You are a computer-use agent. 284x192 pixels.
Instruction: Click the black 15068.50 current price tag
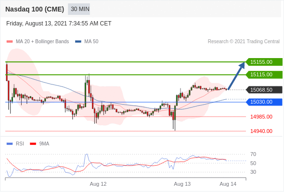(x=264, y=90)
